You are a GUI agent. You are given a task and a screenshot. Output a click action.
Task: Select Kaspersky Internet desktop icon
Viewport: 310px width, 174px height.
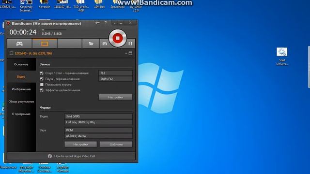pos(26,6)
